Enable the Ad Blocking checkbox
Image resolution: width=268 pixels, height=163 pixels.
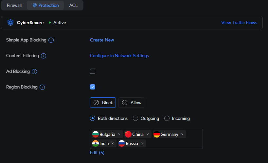click(x=93, y=71)
